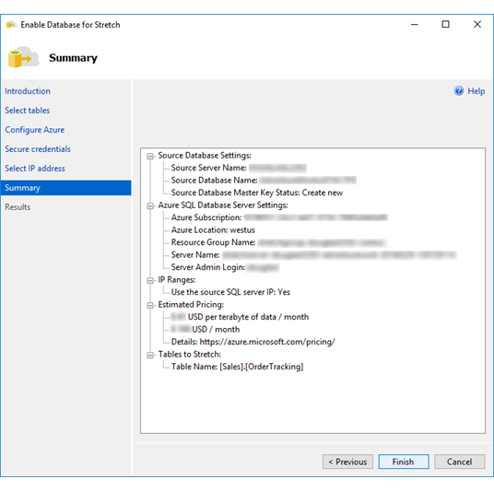Go back with the Previous button
Image resolution: width=494 pixels, height=491 pixels.
[x=347, y=462]
